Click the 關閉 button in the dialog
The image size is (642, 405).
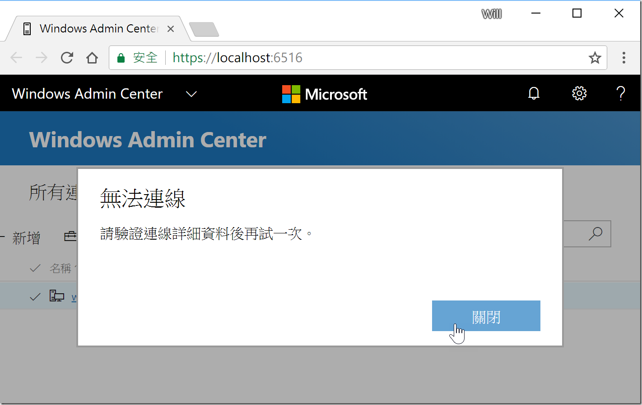pos(486,316)
